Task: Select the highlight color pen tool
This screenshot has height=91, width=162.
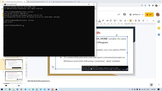Action: 103,20
